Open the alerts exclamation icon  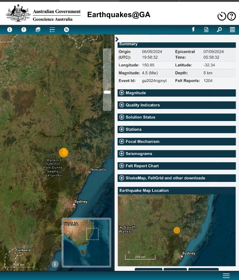[24, 30]
